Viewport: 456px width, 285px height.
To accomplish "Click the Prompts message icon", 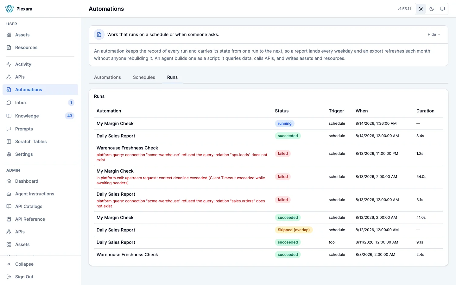I will pyautogui.click(x=9, y=129).
